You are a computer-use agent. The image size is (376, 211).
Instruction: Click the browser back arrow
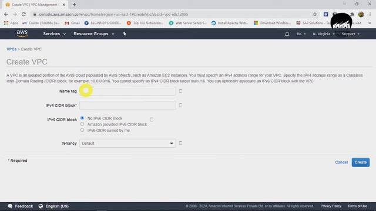(x=6, y=14)
